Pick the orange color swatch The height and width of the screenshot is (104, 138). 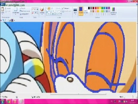pyautogui.click(x=98, y=8)
